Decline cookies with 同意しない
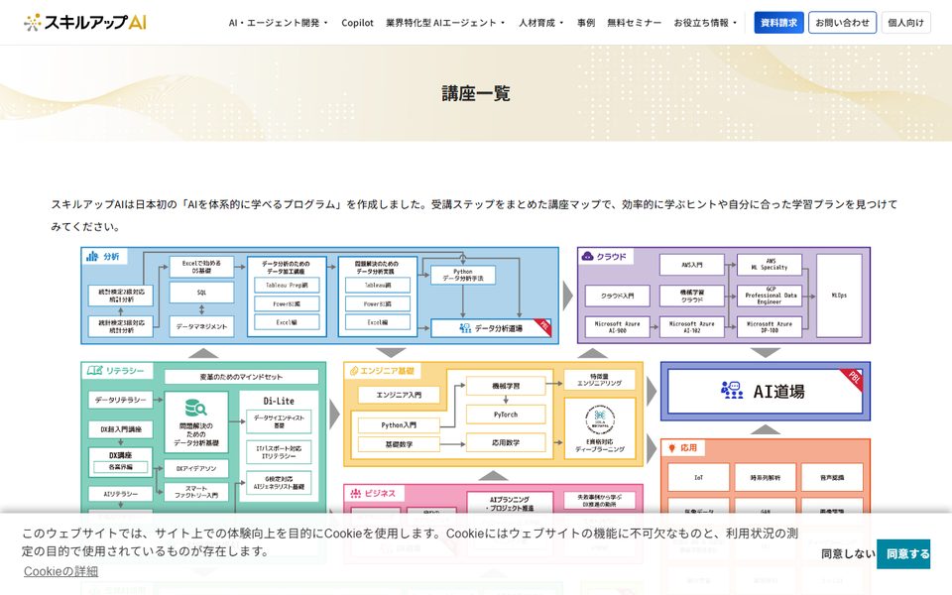The height and width of the screenshot is (595, 952). coord(848,553)
